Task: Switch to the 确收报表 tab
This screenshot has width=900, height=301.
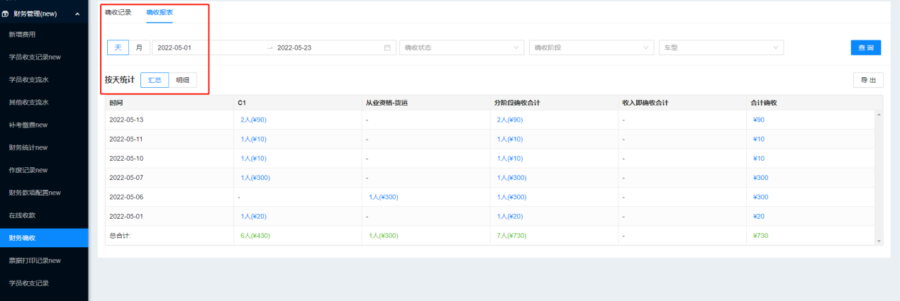Action: click(x=160, y=12)
